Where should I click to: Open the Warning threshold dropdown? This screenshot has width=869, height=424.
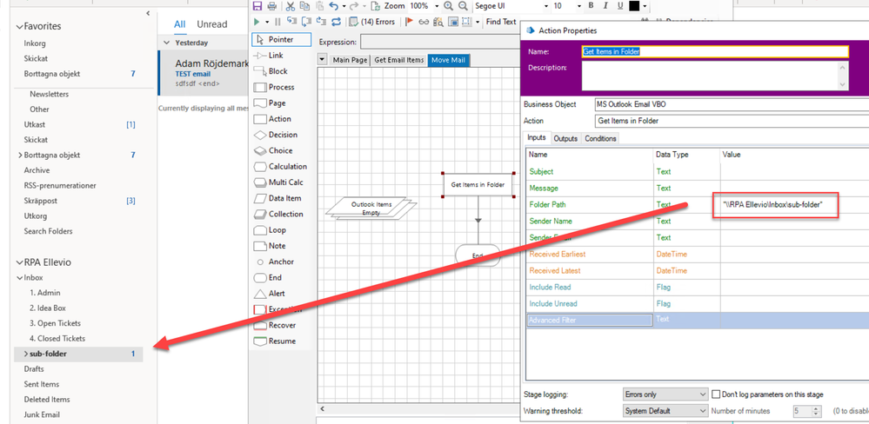[x=665, y=411]
